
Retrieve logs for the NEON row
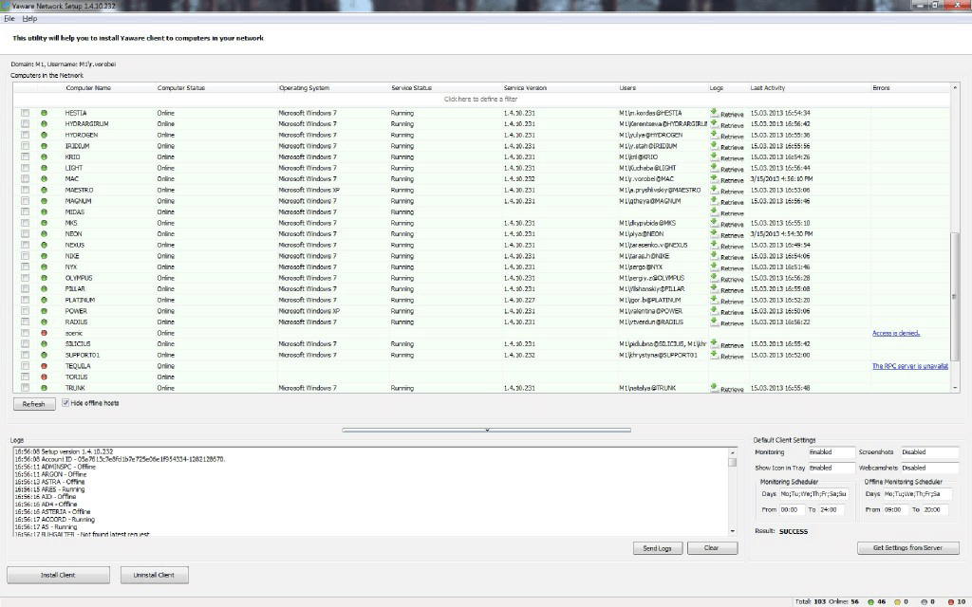726,234
